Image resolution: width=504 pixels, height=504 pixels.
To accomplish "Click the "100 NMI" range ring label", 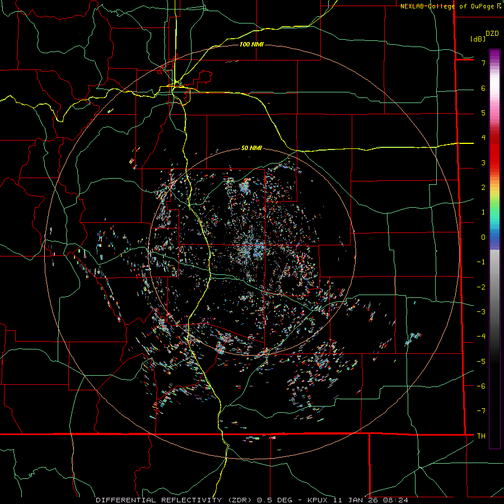I will (x=251, y=44).
